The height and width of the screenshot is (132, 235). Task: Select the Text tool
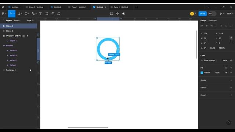tap(40, 14)
